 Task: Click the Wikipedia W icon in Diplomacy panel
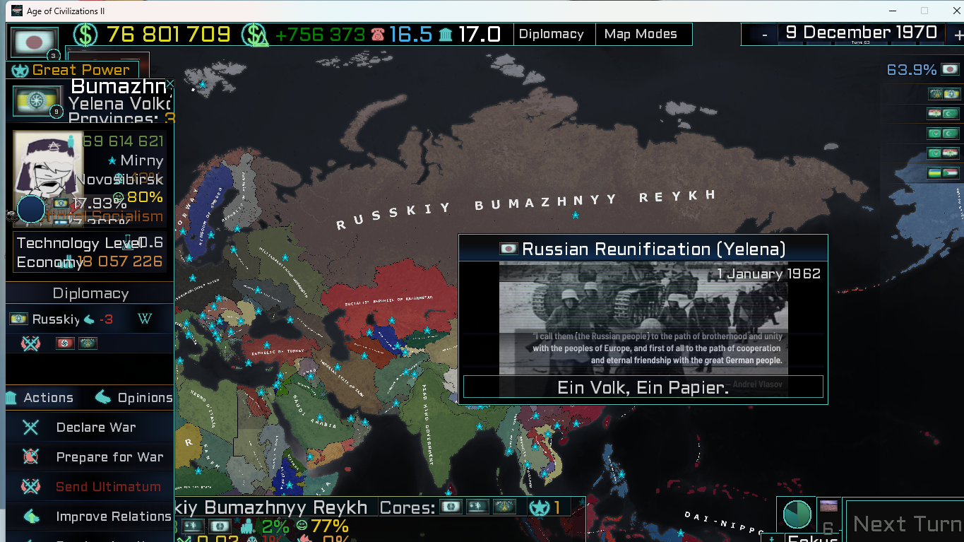point(145,319)
